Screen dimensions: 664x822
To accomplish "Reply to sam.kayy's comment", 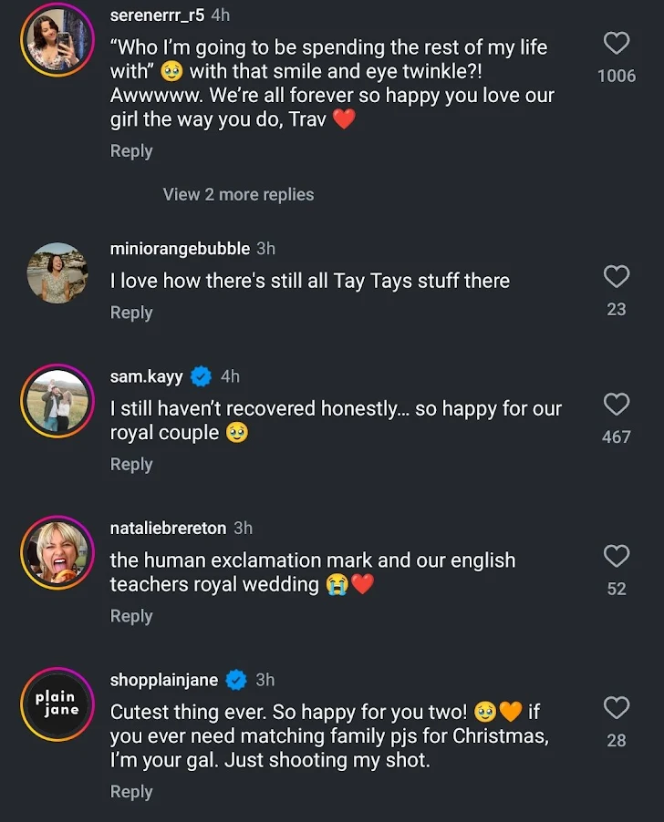I will (x=131, y=465).
